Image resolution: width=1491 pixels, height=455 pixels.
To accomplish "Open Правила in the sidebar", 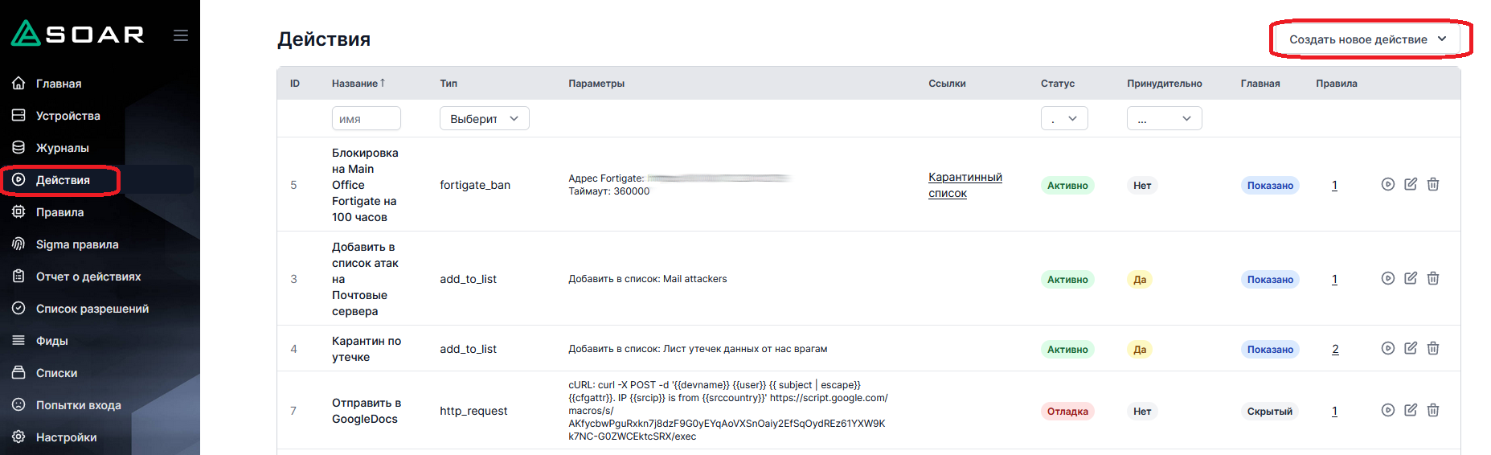I will pyautogui.click(x=59, y=212).
